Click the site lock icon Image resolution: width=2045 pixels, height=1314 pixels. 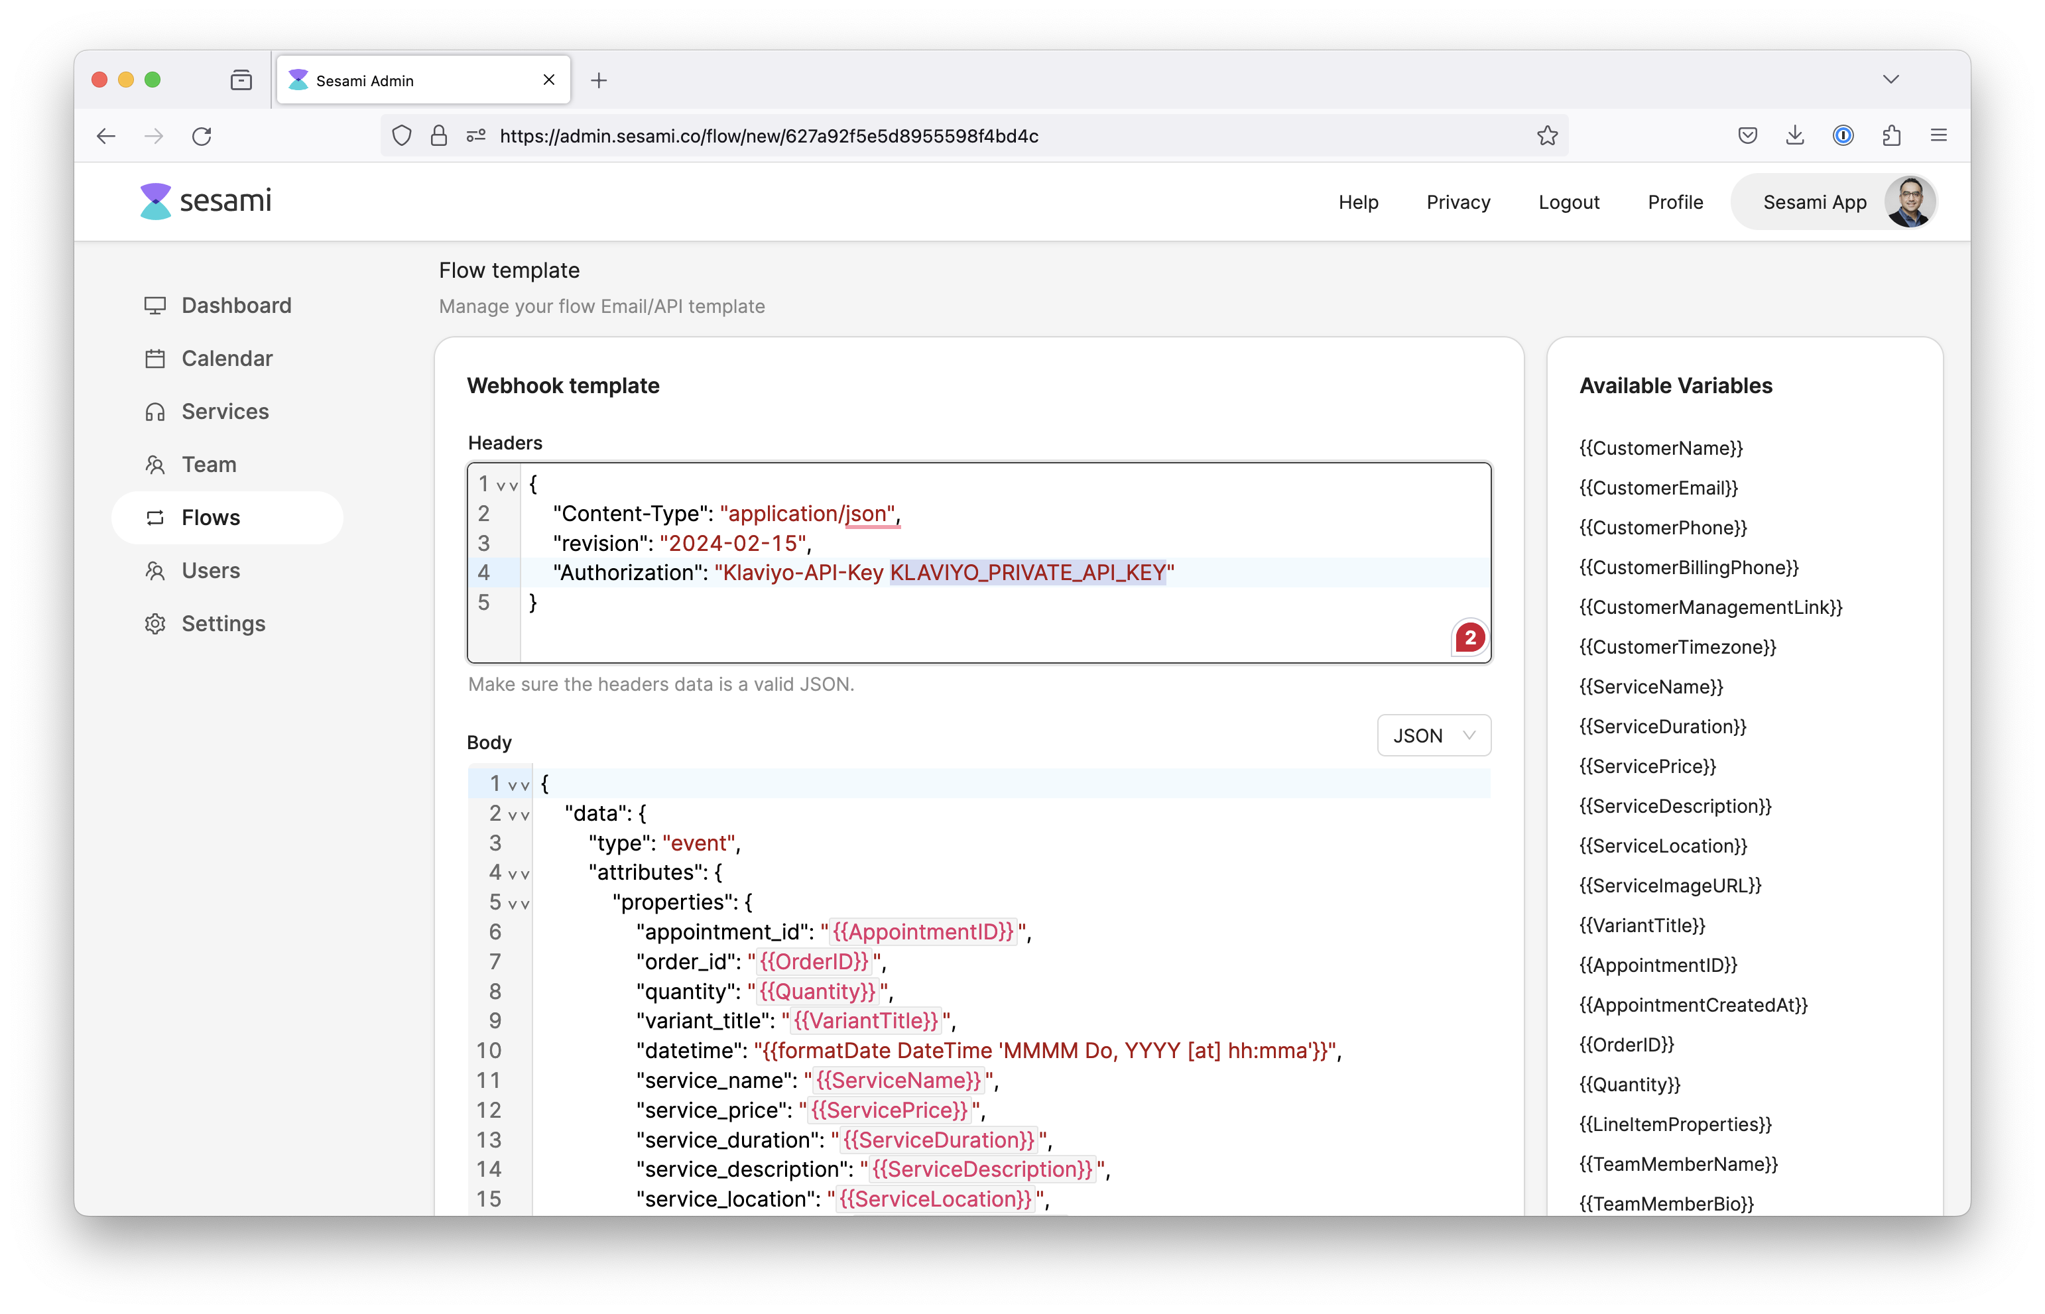click(x=438, y=136)
